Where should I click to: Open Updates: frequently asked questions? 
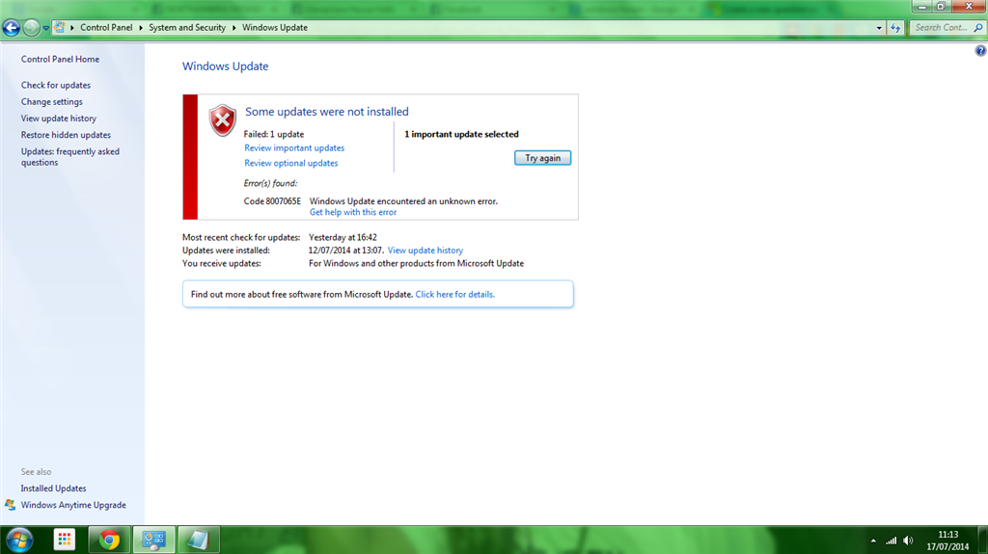tap(69, 157)
